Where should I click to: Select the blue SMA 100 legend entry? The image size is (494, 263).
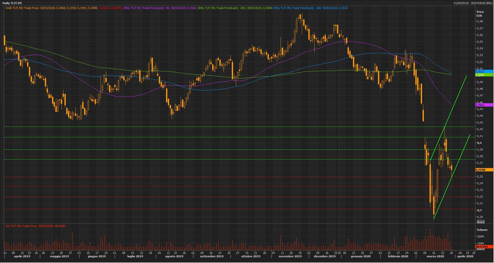tap(310, 8)
